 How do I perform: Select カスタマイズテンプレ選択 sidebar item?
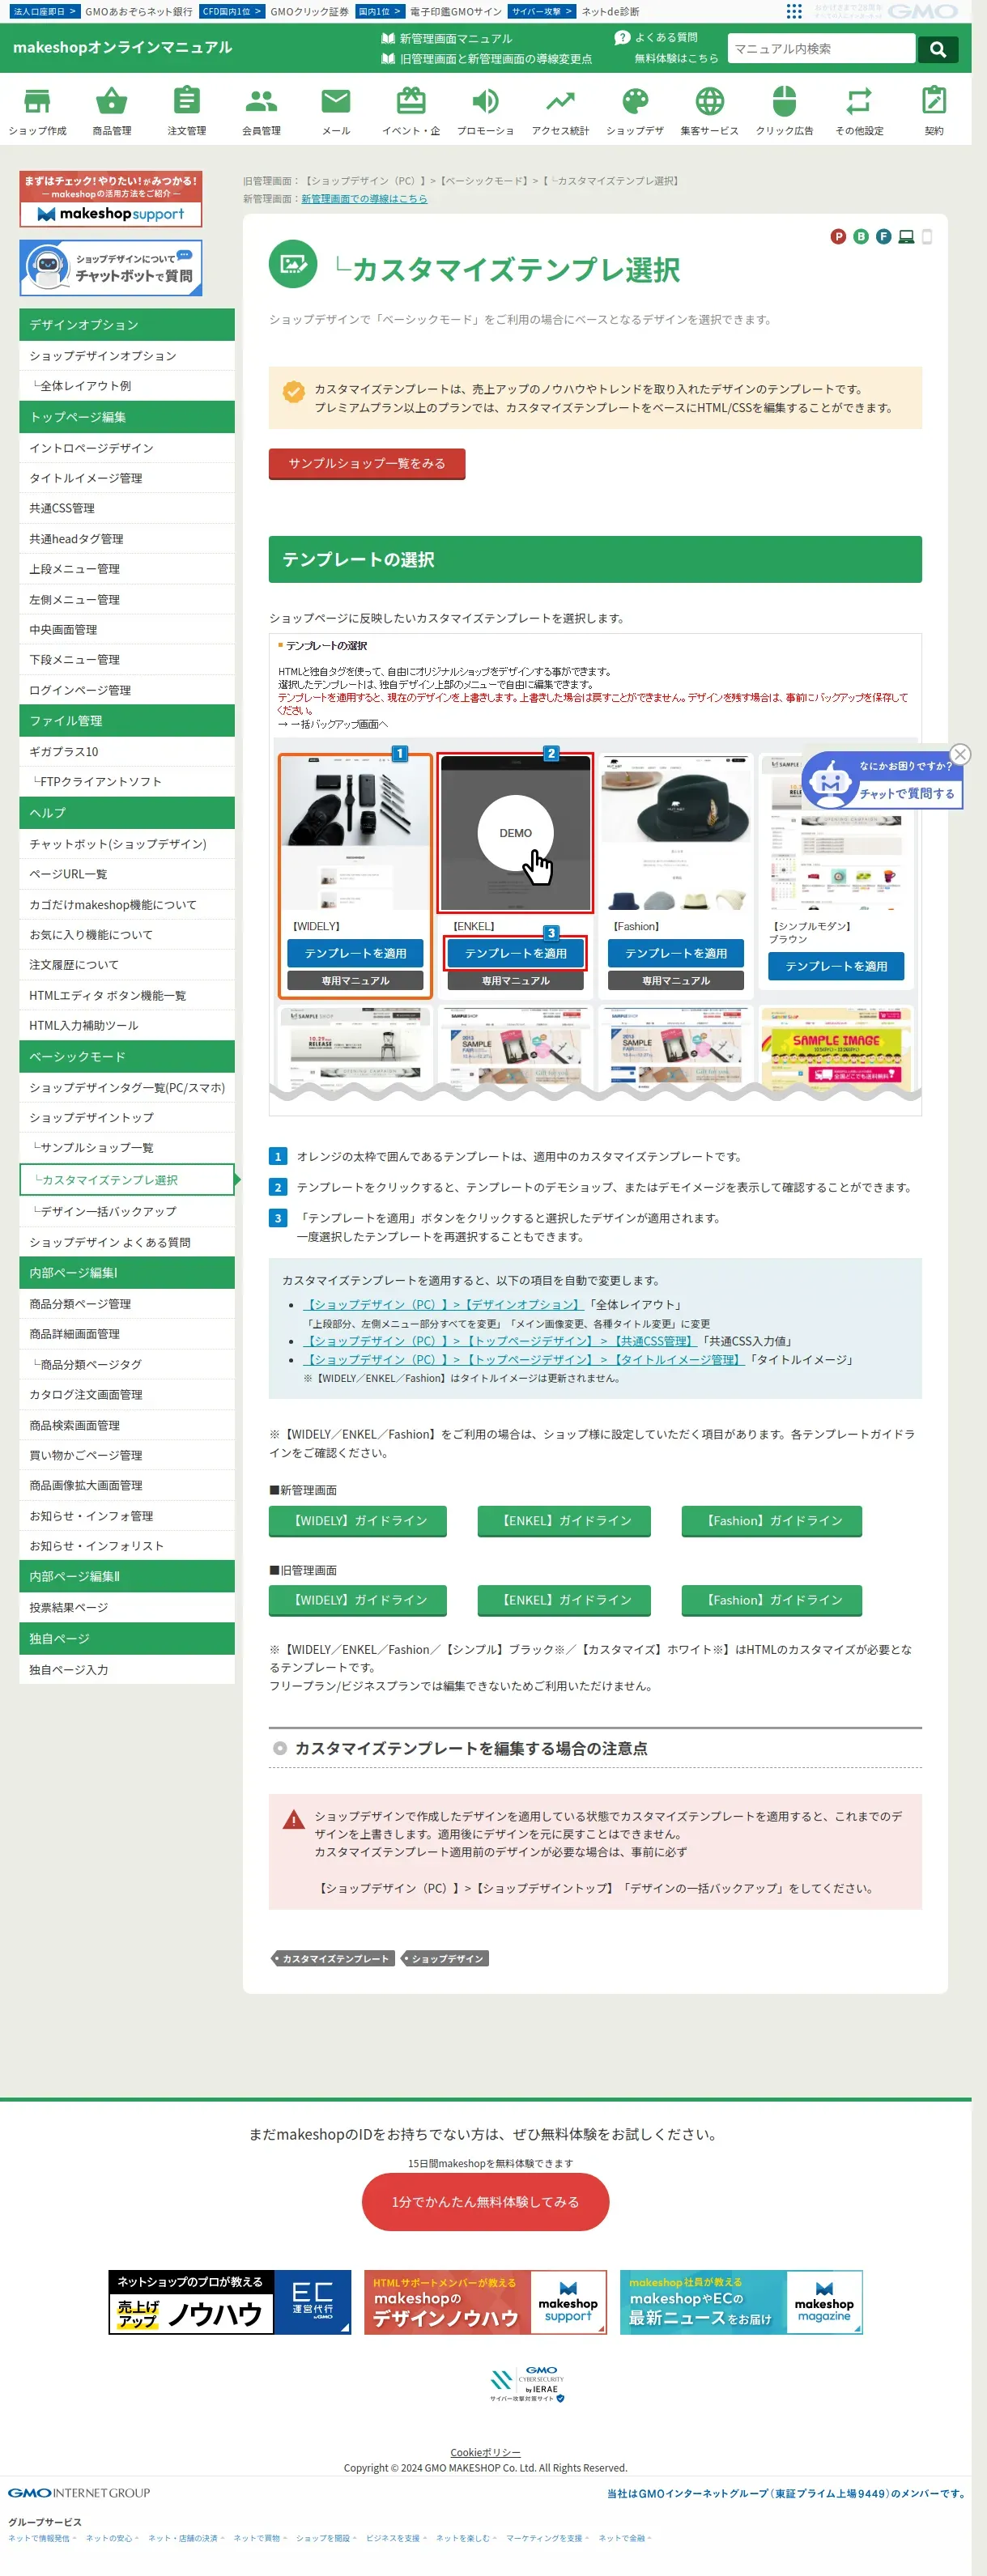pos(126,1180)
